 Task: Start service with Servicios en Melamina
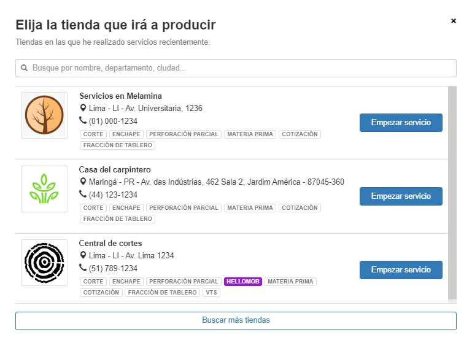(x=401, y=123)
